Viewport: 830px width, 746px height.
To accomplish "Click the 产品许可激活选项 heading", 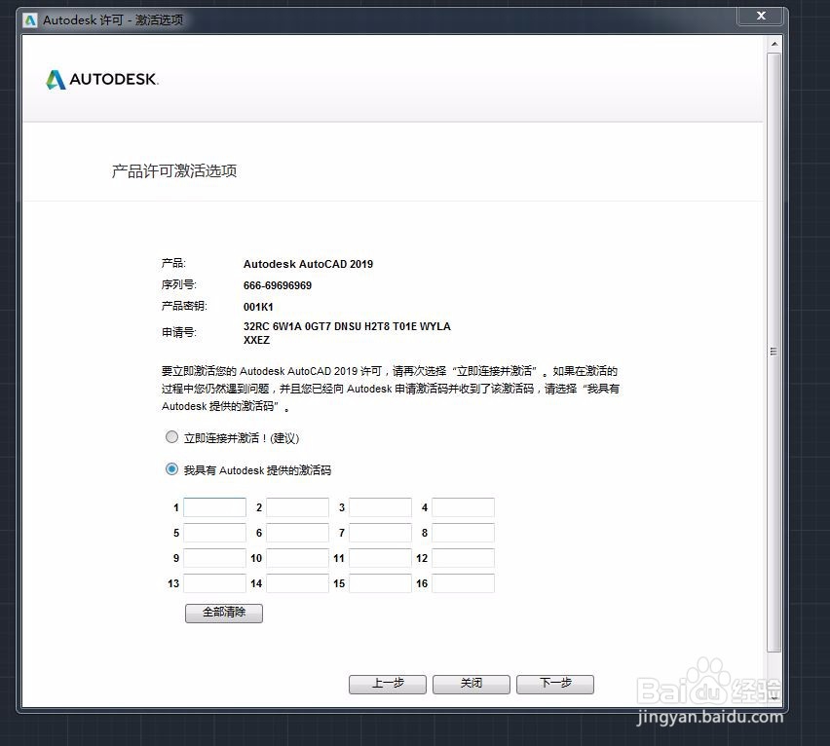I will 174,170.
